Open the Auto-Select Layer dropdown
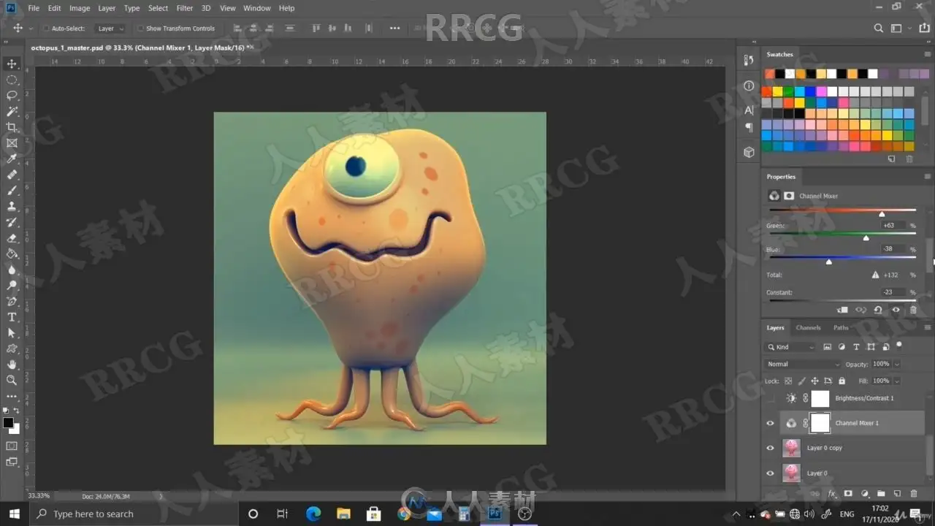The height and width of the screenshot is (526, 935). (110, 28)
